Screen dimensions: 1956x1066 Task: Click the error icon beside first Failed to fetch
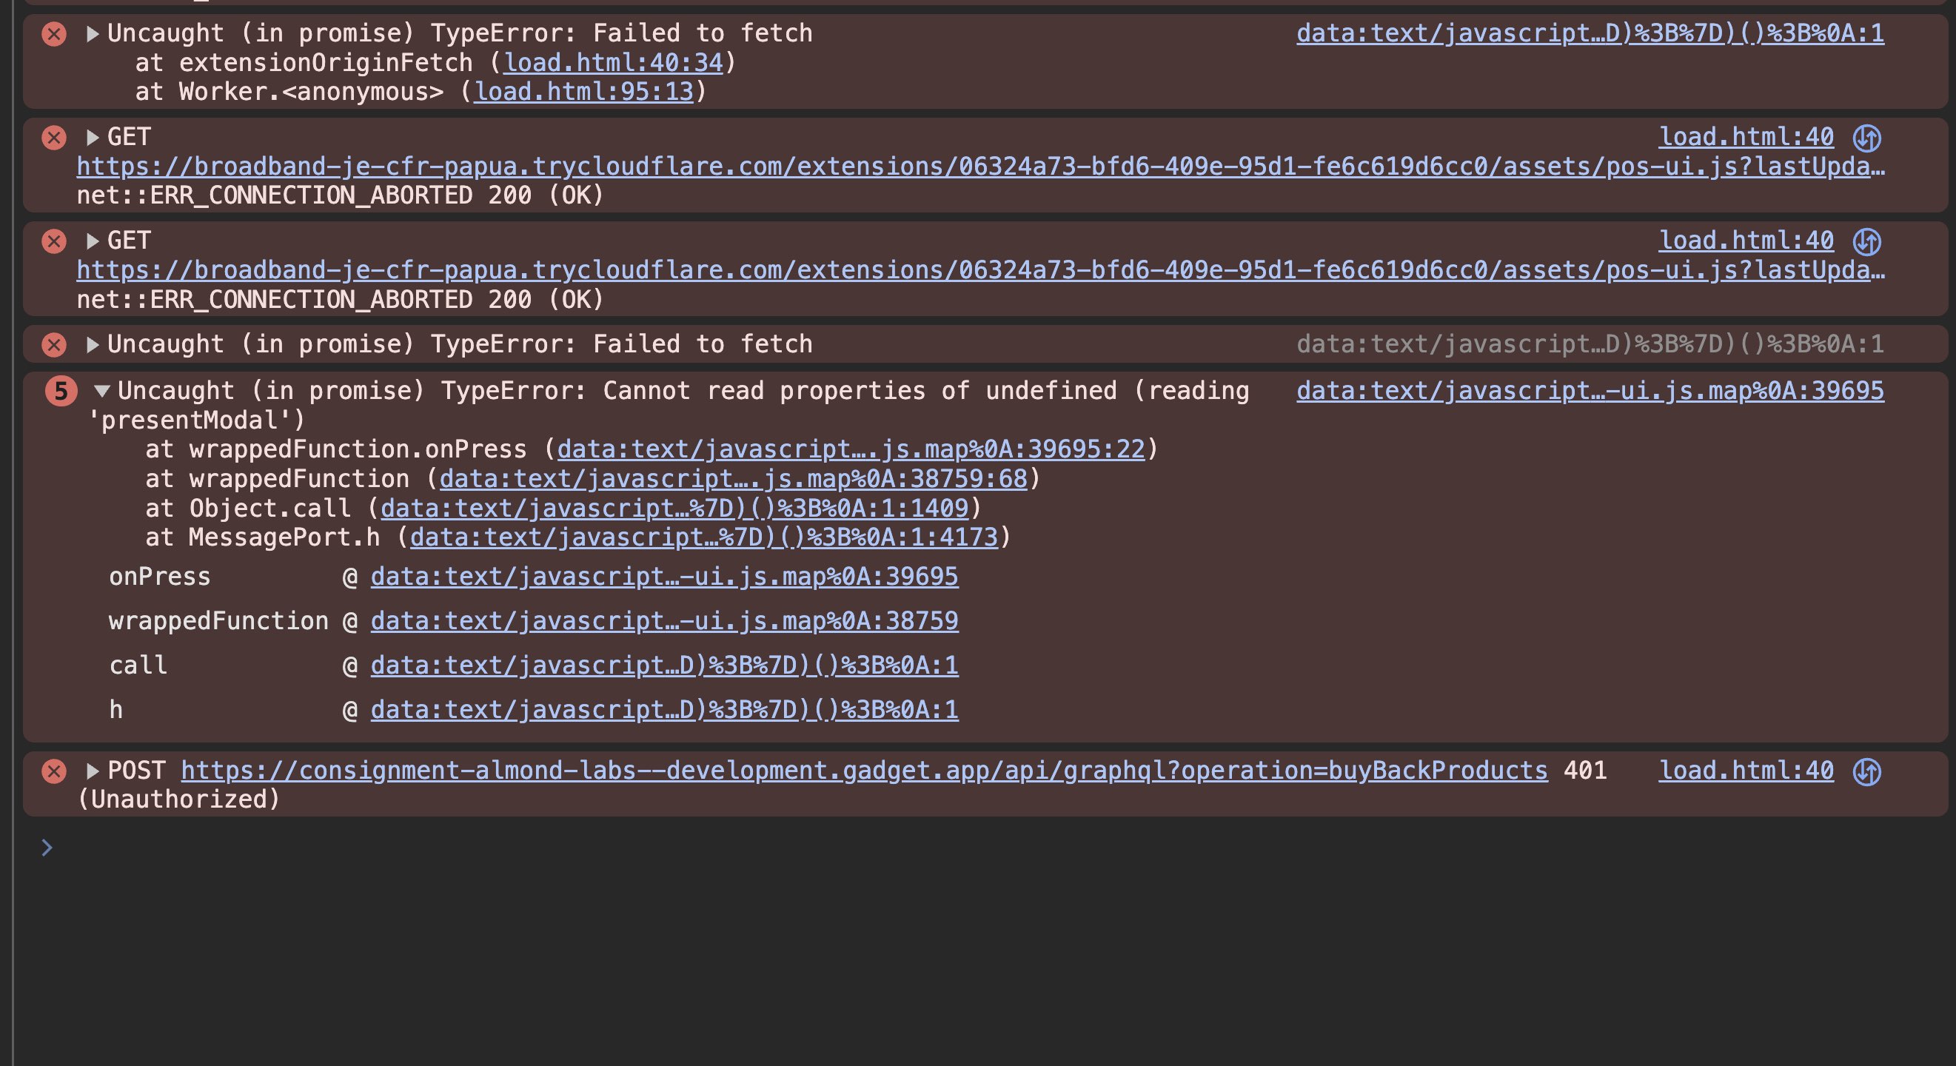tap(54, 33)
